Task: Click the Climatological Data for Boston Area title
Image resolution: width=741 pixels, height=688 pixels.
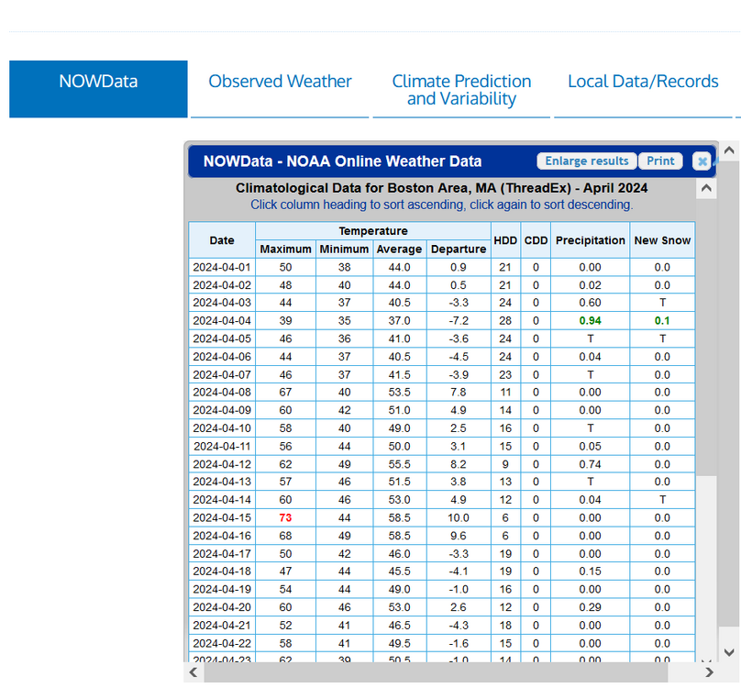Action: point(441,188)
